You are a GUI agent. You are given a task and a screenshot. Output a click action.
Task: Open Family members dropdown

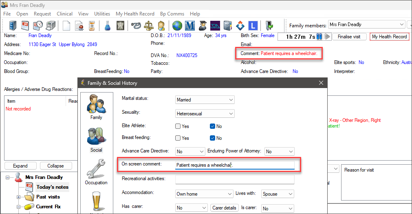click(x=366, y=24)
